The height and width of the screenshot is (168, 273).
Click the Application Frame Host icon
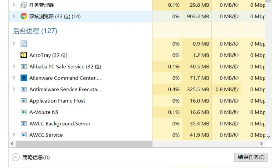click(x=24, y=101)
